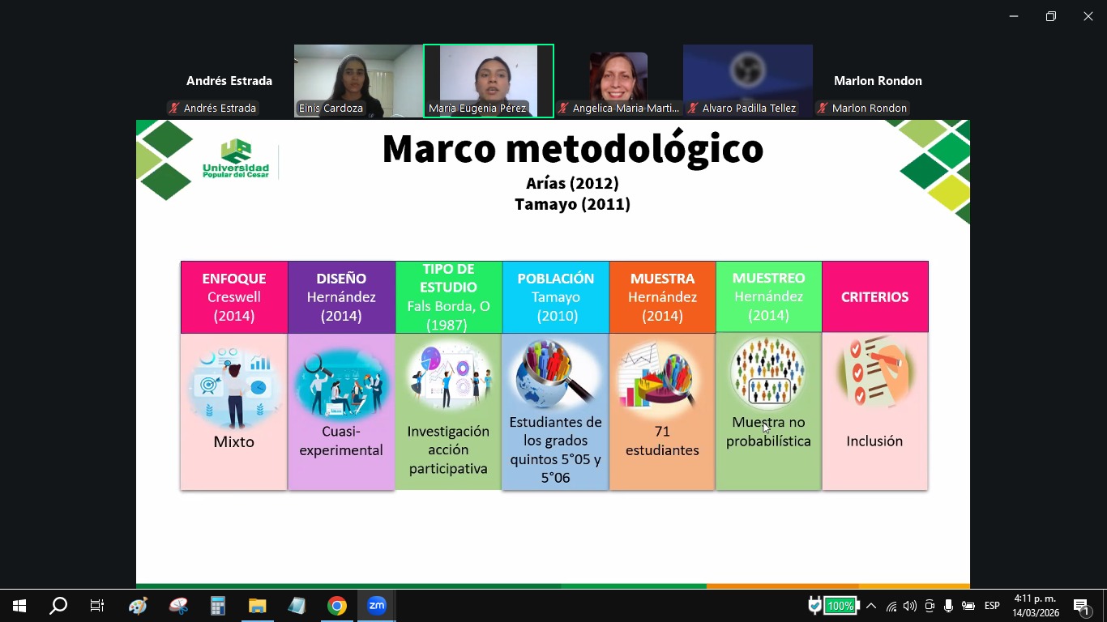Click the Wi-Fi network tray icon

[891, 606]
